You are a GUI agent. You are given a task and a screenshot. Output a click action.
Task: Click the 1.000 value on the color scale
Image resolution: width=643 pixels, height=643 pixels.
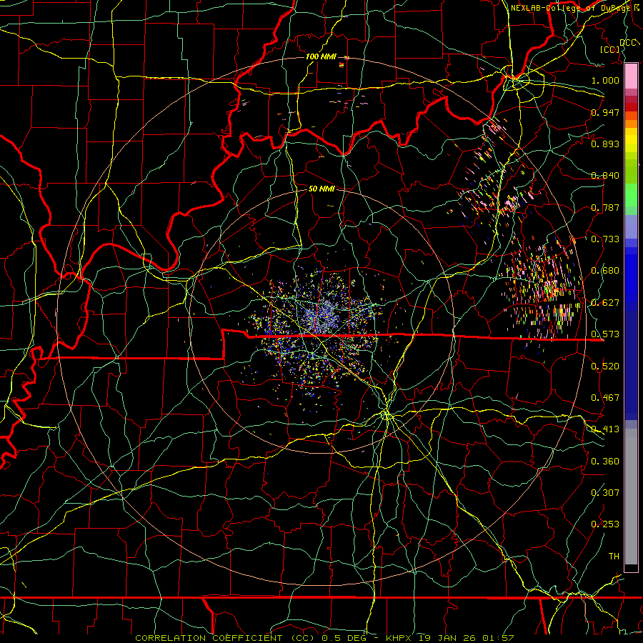point(605,80)
